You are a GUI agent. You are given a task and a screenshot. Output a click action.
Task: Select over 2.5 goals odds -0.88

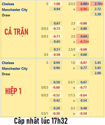(82, 23)
